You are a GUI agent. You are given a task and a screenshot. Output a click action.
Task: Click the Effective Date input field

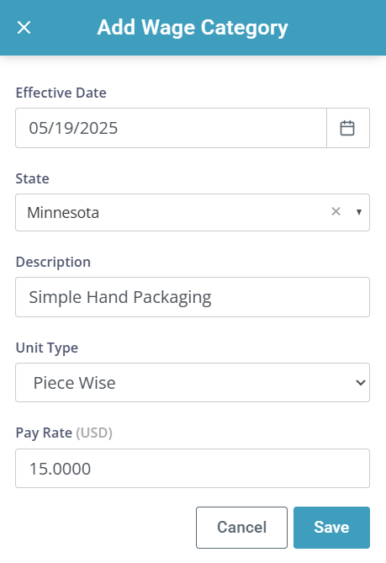point(171,128)
